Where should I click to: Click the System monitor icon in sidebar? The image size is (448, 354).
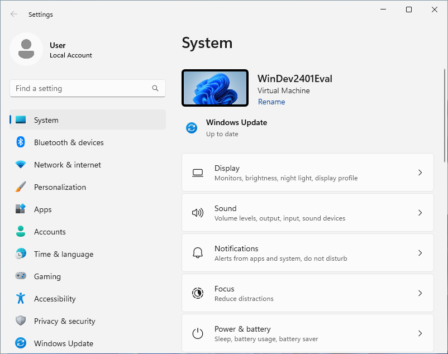click(21, 120)
